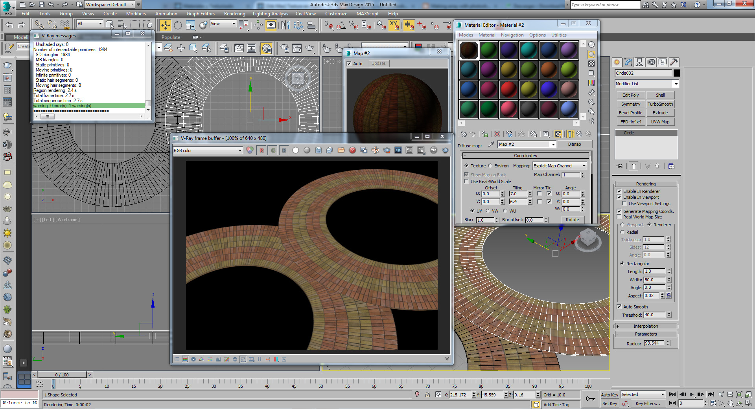Screen dimensions: 755x409
Task: Open Navigation menu in Material Editor
Action: 512,35
